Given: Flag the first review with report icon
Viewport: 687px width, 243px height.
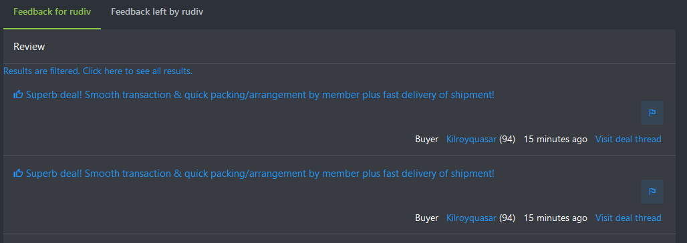Looking at the screenshot, I should tap(652, 113).
